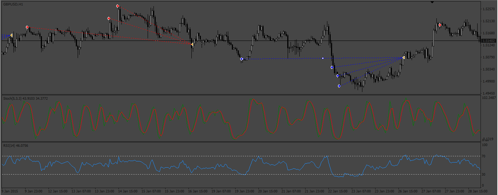The image size is (498, 195).
Task: Click the 1.51240 price scale label
Action: pyautogui.click(x=488, y=45)
